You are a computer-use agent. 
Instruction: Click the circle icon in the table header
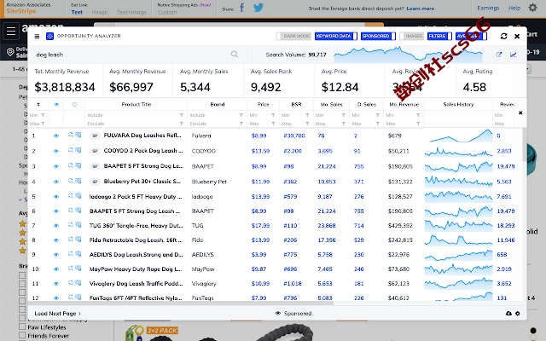tap(74, 104)
